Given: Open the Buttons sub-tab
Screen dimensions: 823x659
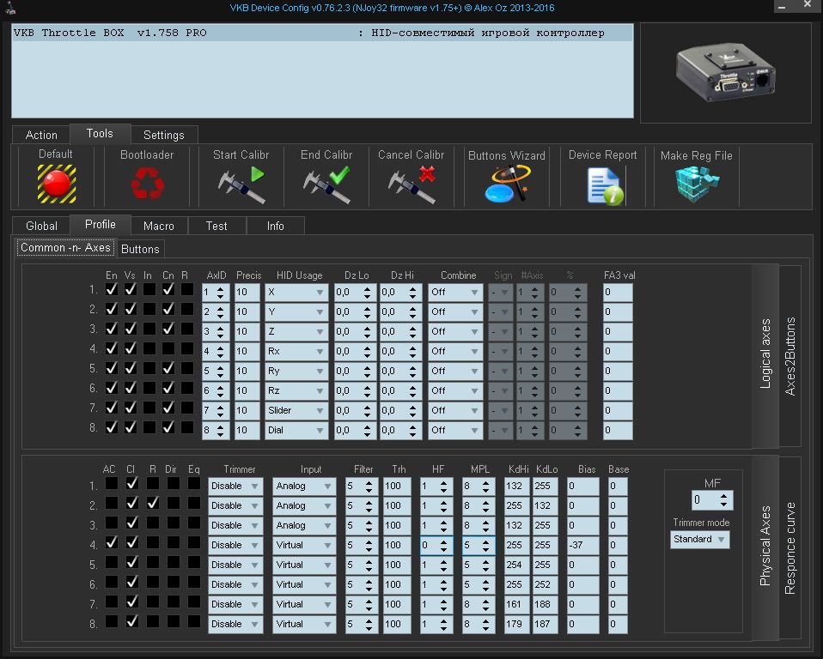Looking at the screenshot, I should pos(140,249).
